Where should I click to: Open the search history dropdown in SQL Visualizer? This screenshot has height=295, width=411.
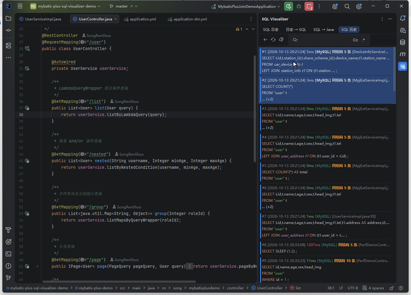tap(295, 40)
